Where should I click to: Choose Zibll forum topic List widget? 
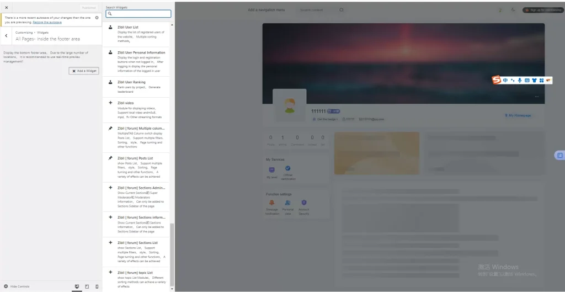point(136,279)
